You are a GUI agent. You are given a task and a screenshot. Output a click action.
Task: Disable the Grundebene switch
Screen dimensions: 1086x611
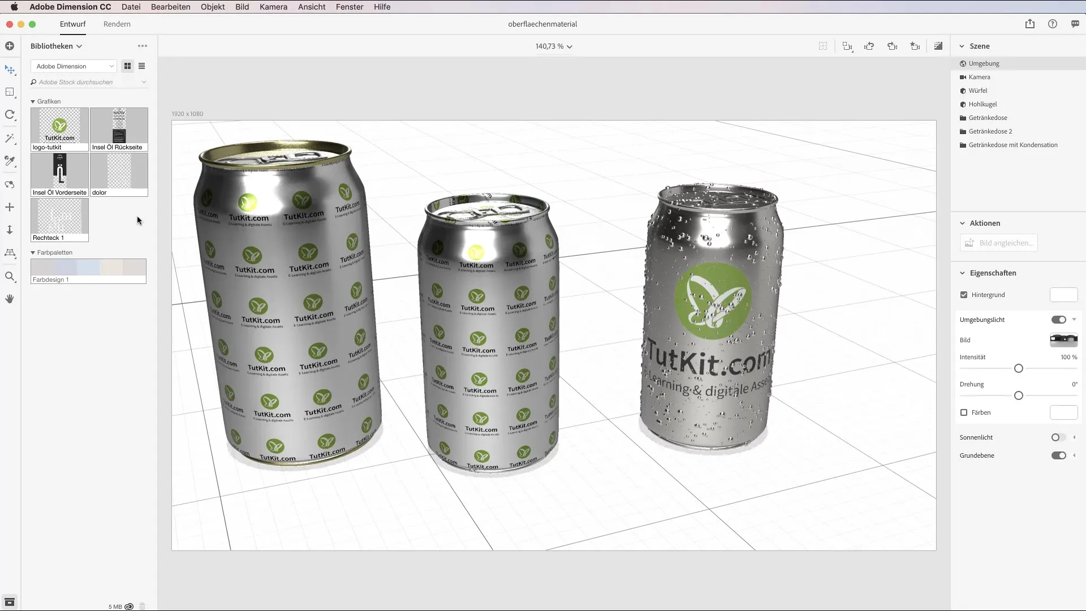tap(1059, 455)
